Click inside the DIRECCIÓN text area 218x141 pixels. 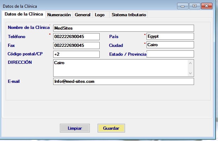tap(120, 68)
